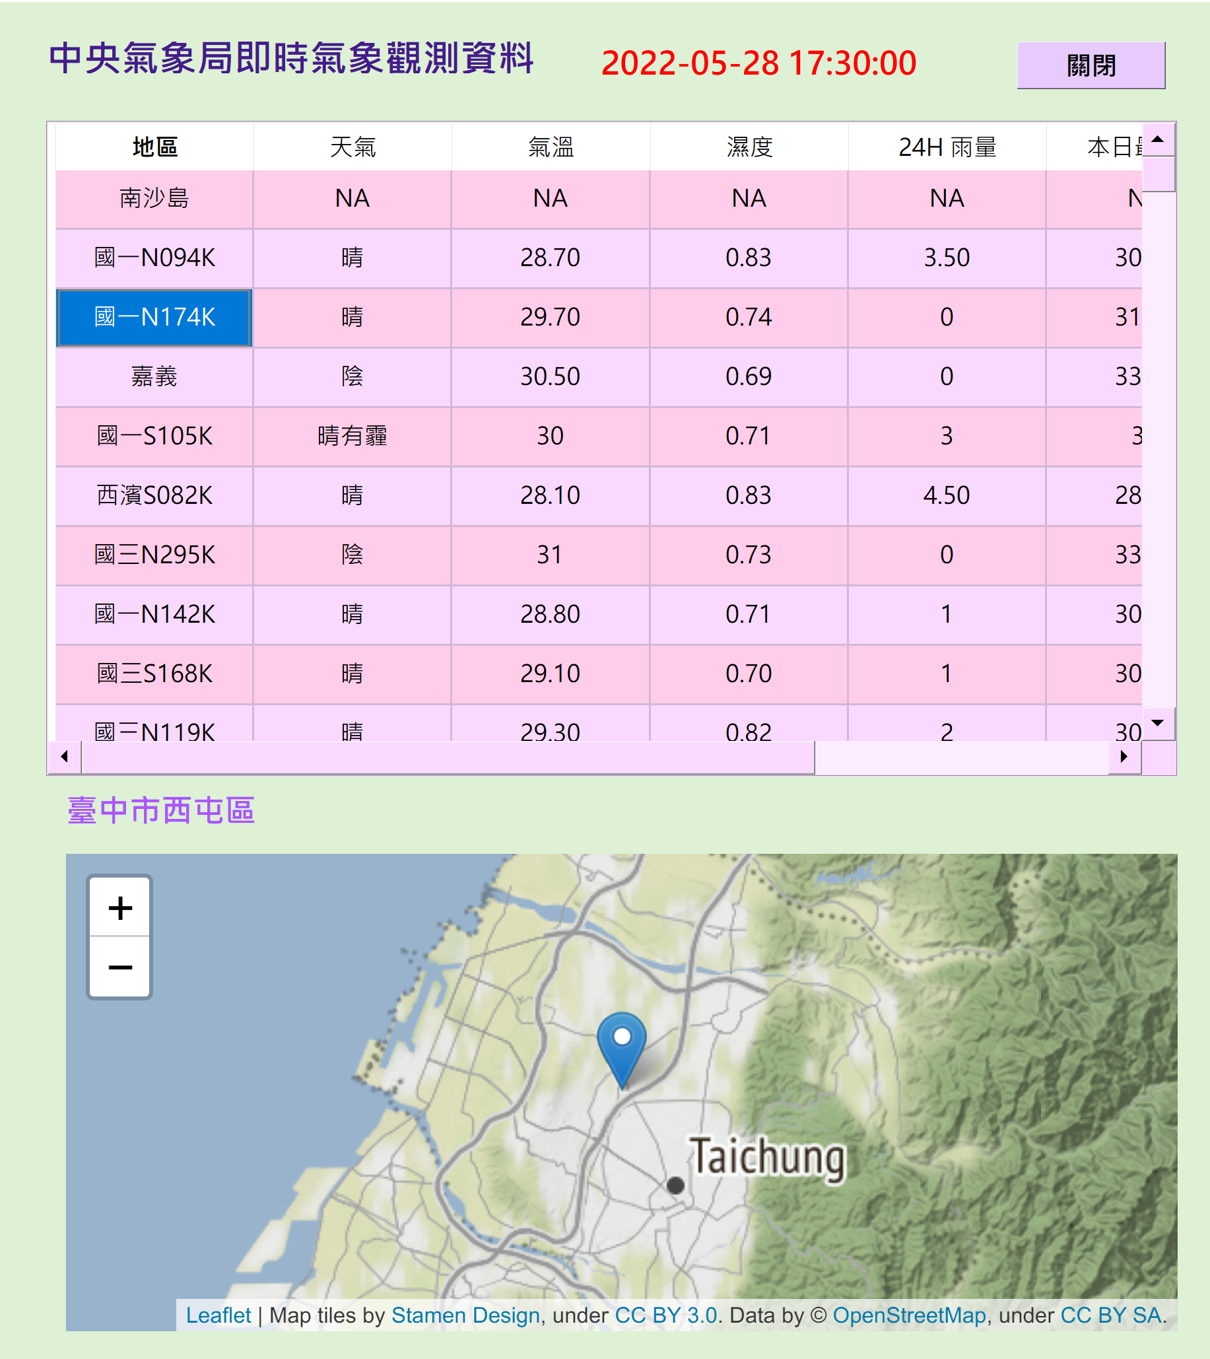The width and height of the screenshot is (1210, 1359).
Task: Click the blue location marker on map
Action: 621,1045
